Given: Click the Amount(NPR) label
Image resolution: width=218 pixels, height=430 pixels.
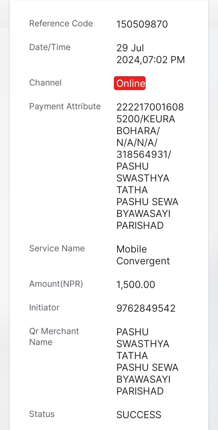Looking at the screenshot, I should tap(56, 284).
